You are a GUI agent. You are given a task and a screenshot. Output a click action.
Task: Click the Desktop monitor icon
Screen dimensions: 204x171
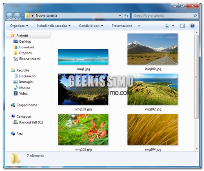(x=16, y=41)
